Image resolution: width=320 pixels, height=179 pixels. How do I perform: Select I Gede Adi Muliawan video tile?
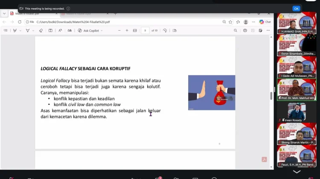[x=297, y=67]
